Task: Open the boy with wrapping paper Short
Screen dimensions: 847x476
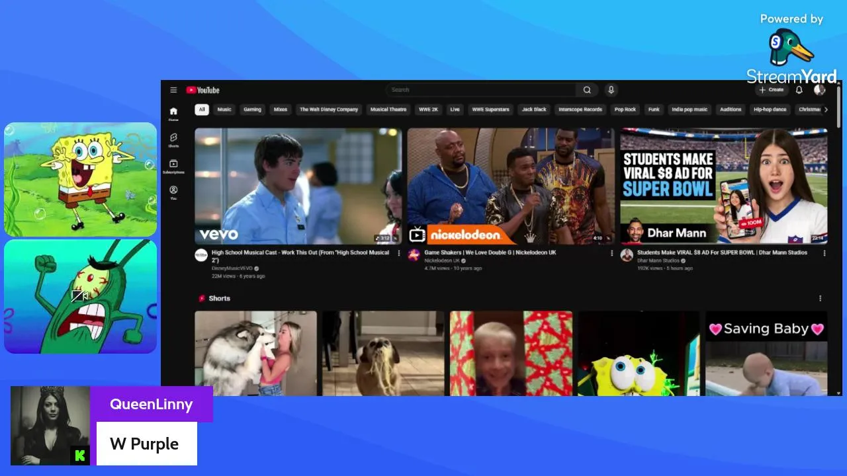Action: (x=511, y=353)
